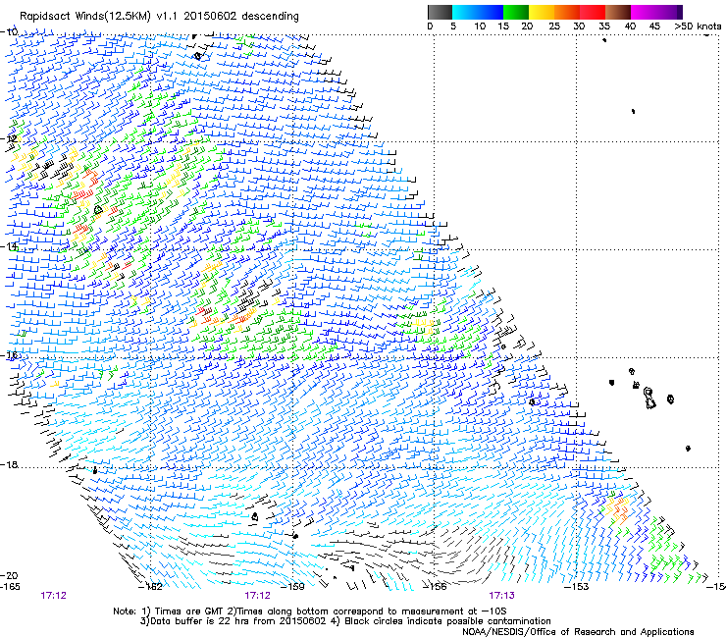This screenshot has width=726, height=638.
Task: Click the '-10' latitude axis label
Action: click(x=9, y=31)
